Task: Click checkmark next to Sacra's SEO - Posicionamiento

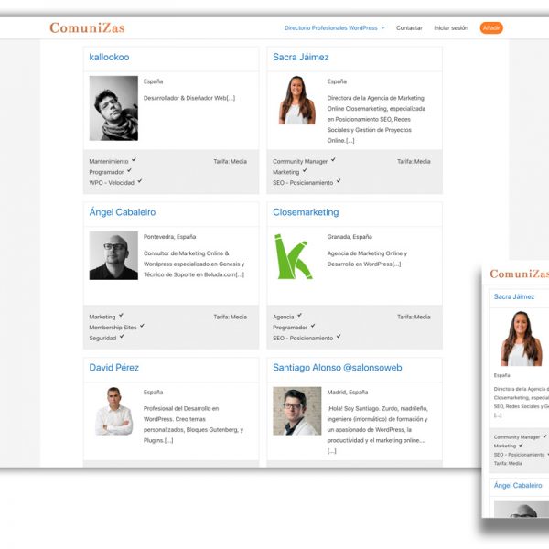Action: pyautogui.click(x=339, y=181)
